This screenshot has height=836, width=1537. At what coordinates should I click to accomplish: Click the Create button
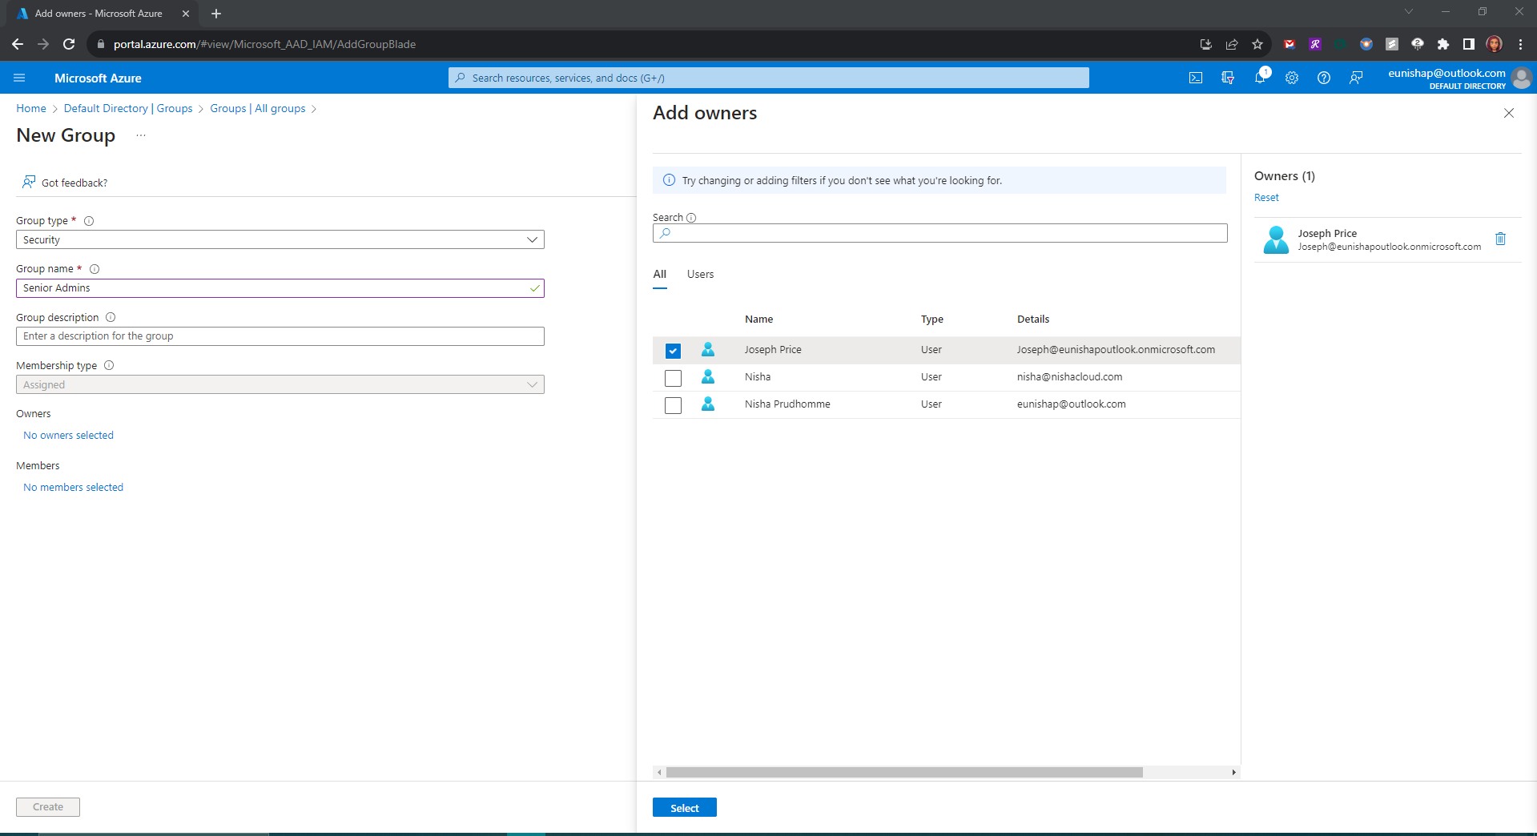(x=47, y=806)
